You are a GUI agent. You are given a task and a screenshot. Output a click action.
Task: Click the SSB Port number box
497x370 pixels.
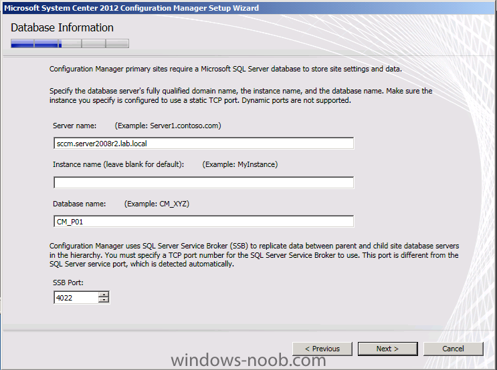click(76, 297)
